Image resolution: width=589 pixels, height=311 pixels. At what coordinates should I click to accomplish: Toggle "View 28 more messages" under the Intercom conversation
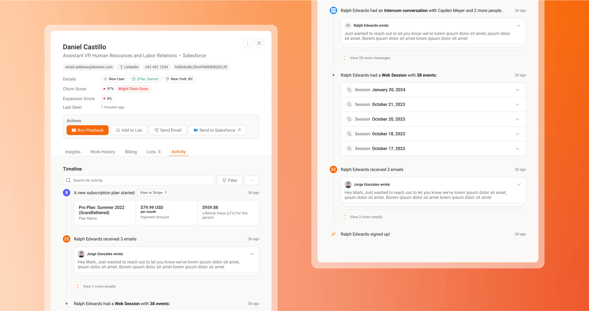pos(344,58)
